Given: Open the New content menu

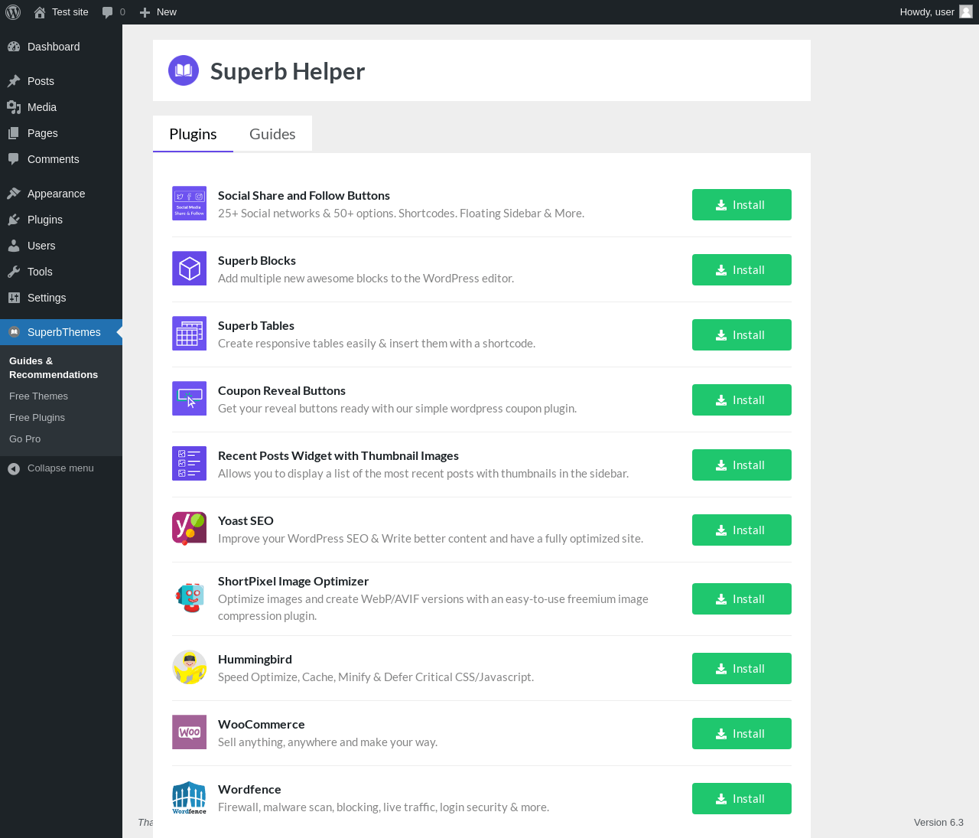Looking at the screenshot, I should 158,12.
